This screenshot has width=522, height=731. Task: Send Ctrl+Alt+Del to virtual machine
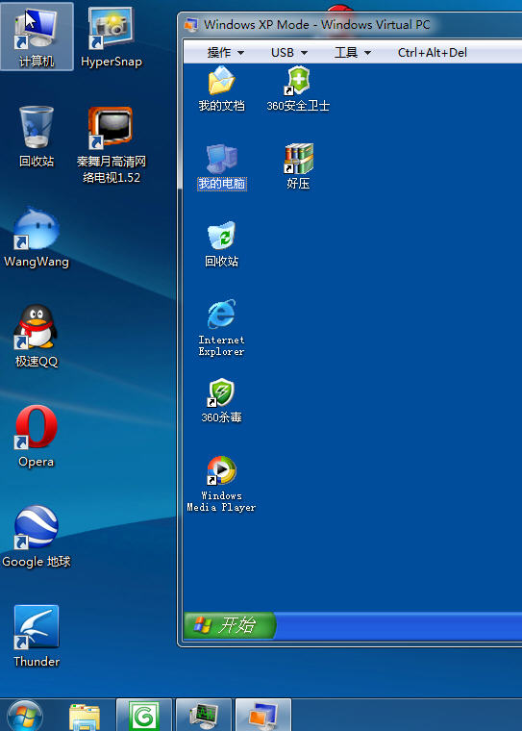pyautogui.click(x=432, y=53)
